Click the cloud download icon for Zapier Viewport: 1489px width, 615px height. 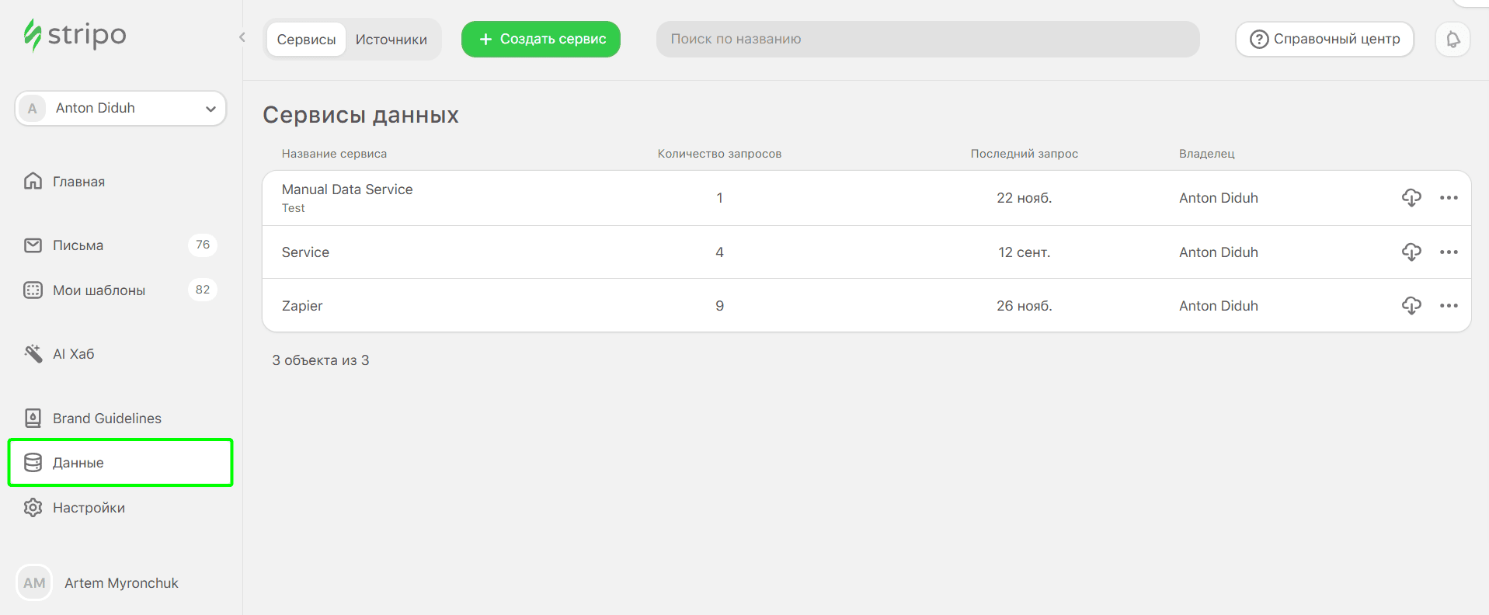pyautogui.click(x=1411, y=306)
